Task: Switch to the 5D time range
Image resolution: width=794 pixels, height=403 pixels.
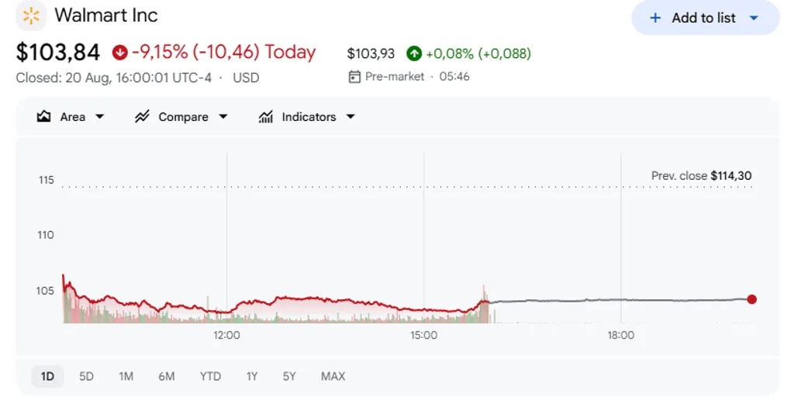Action: (87, 376)
